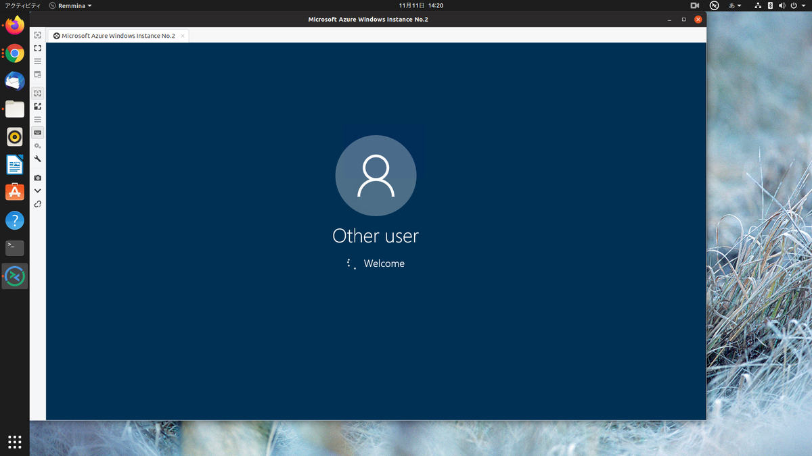
Task: Open the Remmina menu in the top bar
Action: [x=70, y=5]
